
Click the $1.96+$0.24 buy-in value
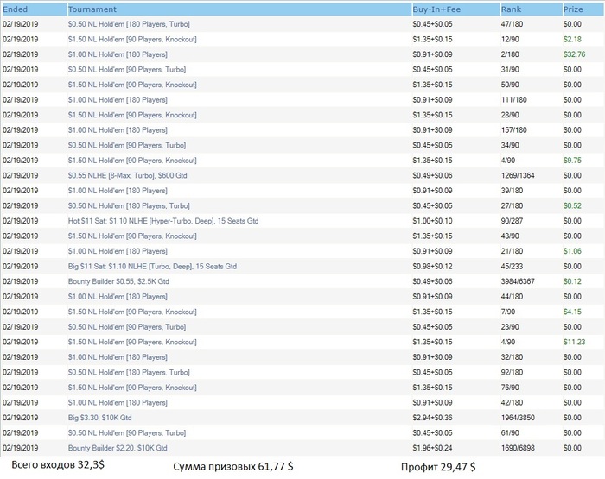432,448
